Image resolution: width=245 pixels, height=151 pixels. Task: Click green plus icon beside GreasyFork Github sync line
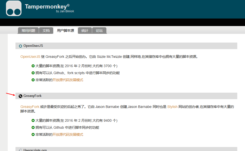tap(33, 127)
